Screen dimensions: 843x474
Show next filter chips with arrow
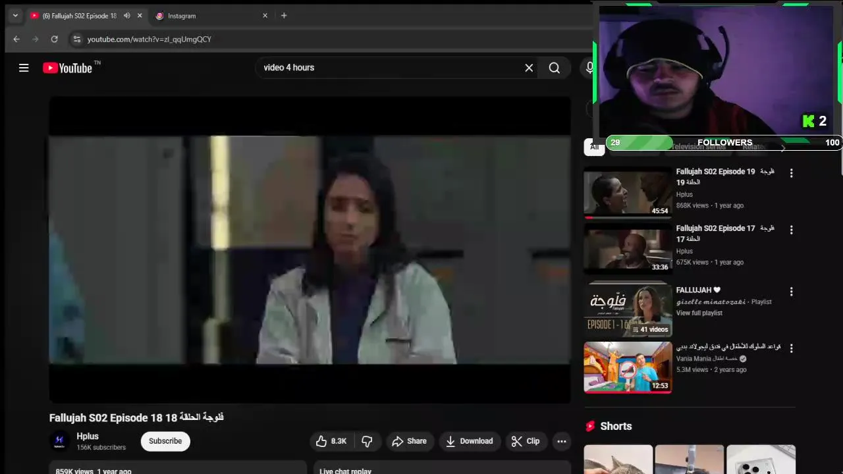783,147
